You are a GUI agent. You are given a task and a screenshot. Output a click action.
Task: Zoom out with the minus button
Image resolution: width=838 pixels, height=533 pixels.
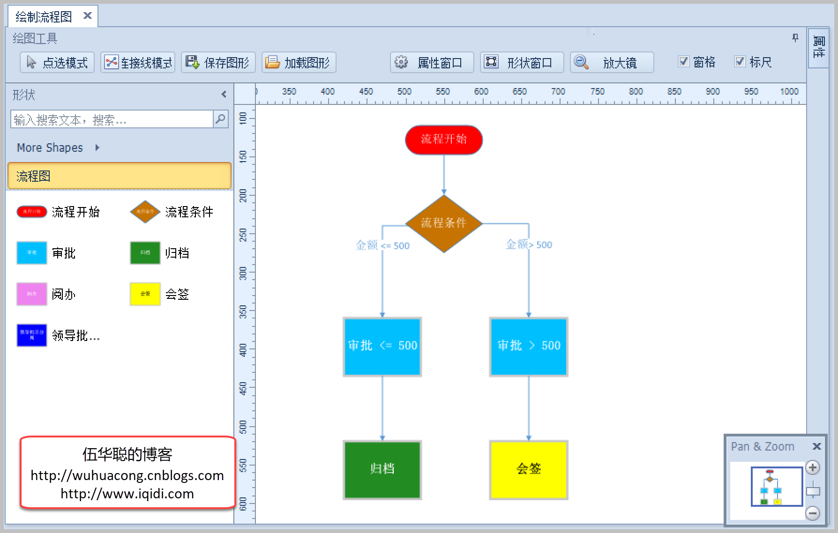click(813, 513)
